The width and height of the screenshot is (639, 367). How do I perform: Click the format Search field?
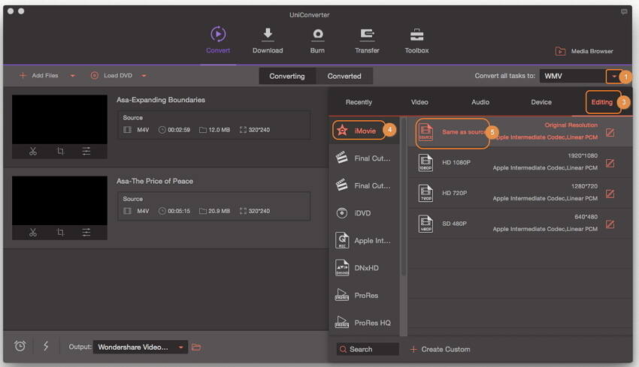pyautogui.click(x=368, y=349)
